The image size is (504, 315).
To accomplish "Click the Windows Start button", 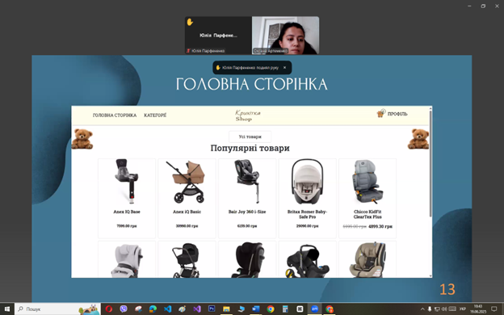I will pyautogui.click(x=7, y=309).
